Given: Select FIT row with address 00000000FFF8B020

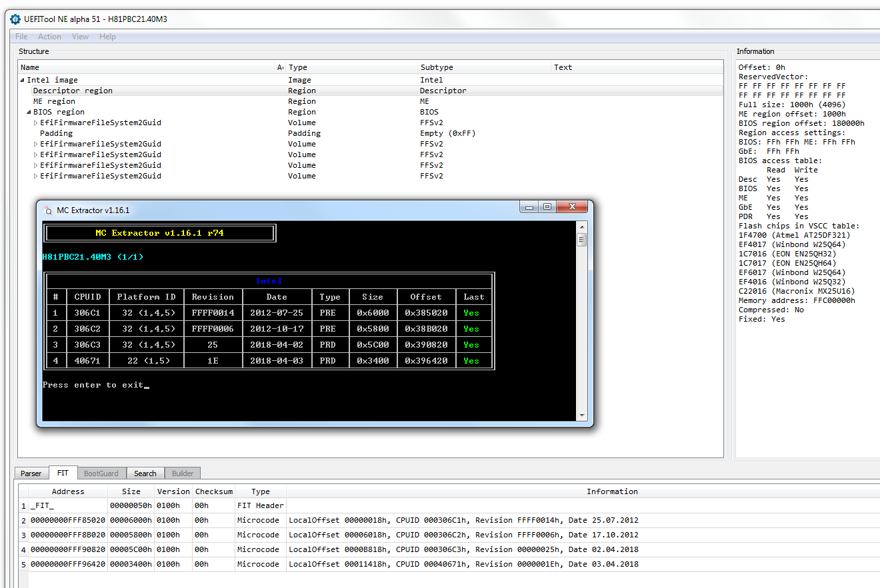Looking at the screenshot, I should tap(449, 535).
